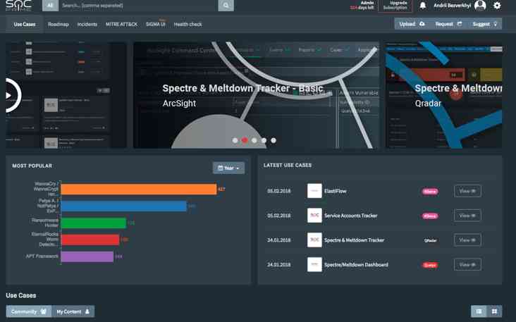This screenshot has width=516, height=322.
Task: Toggle Community content filter
Action: pos(28,311)
